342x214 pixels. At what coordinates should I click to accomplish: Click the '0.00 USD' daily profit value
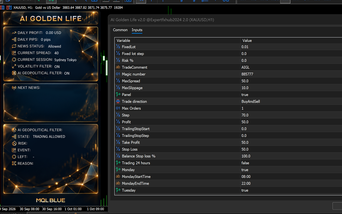(54, 33)
